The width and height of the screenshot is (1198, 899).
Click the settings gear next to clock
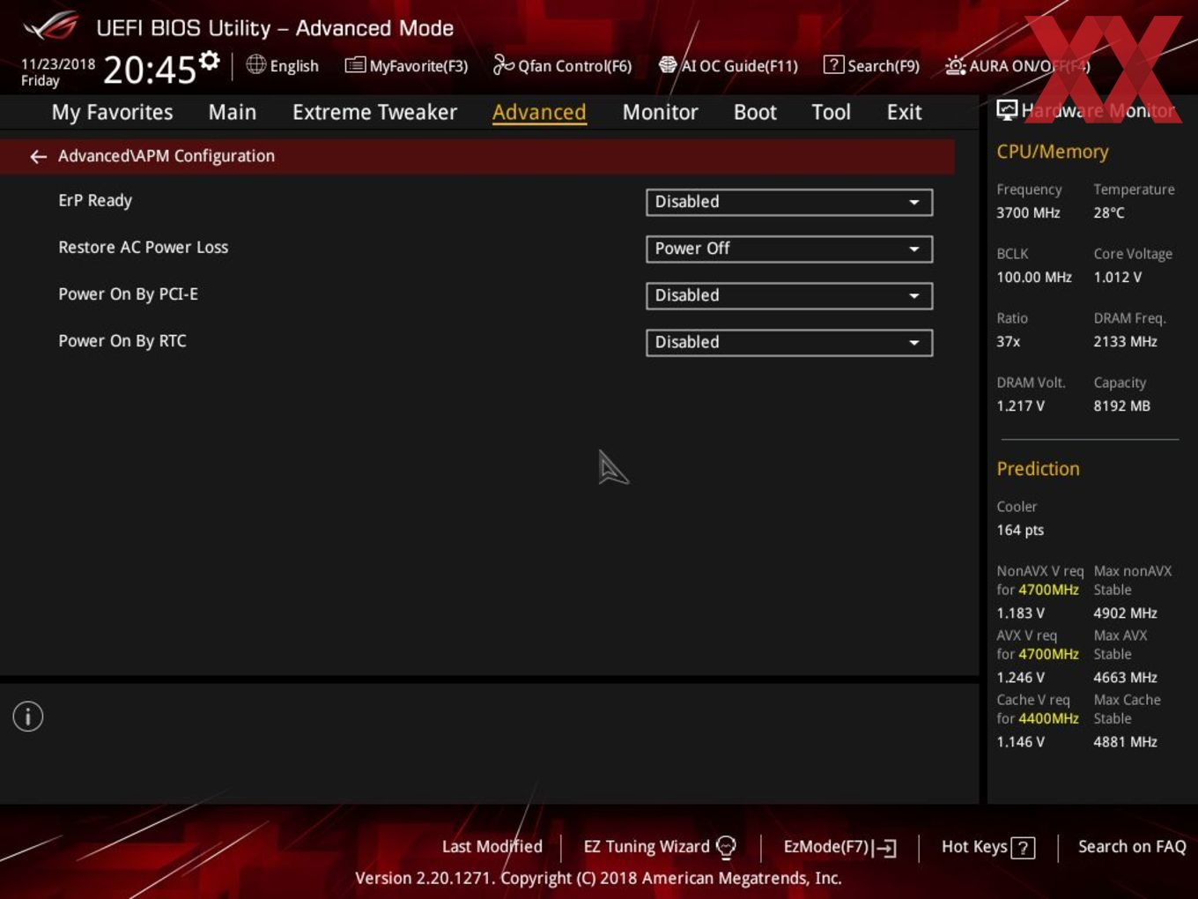[210, 61]
